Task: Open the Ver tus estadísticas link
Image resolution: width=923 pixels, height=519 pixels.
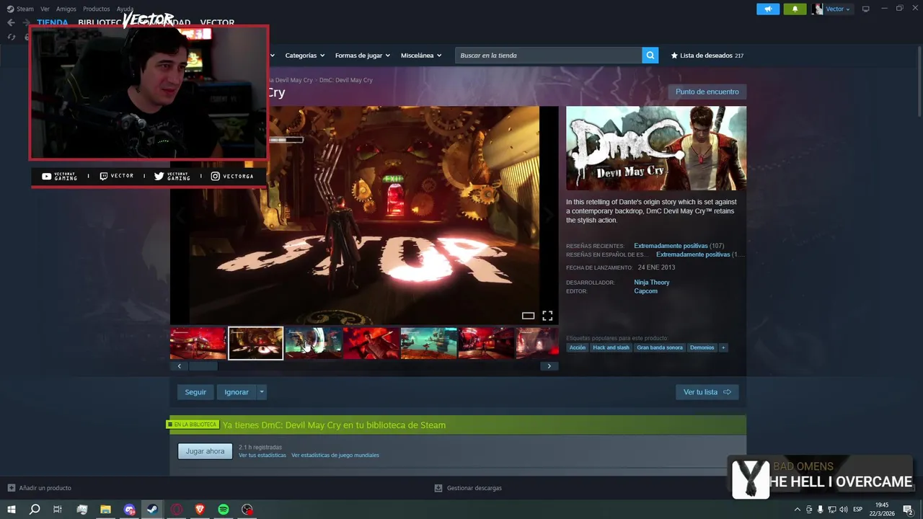Action: 262,456
